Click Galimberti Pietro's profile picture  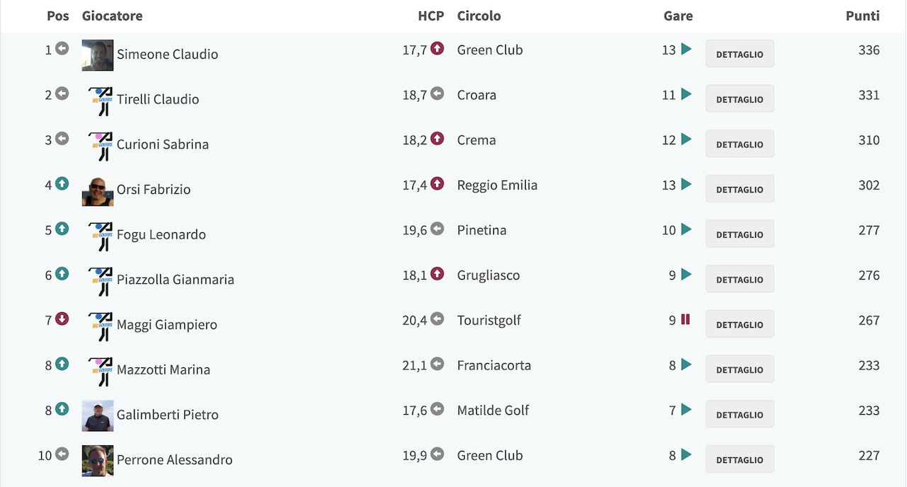98,416
